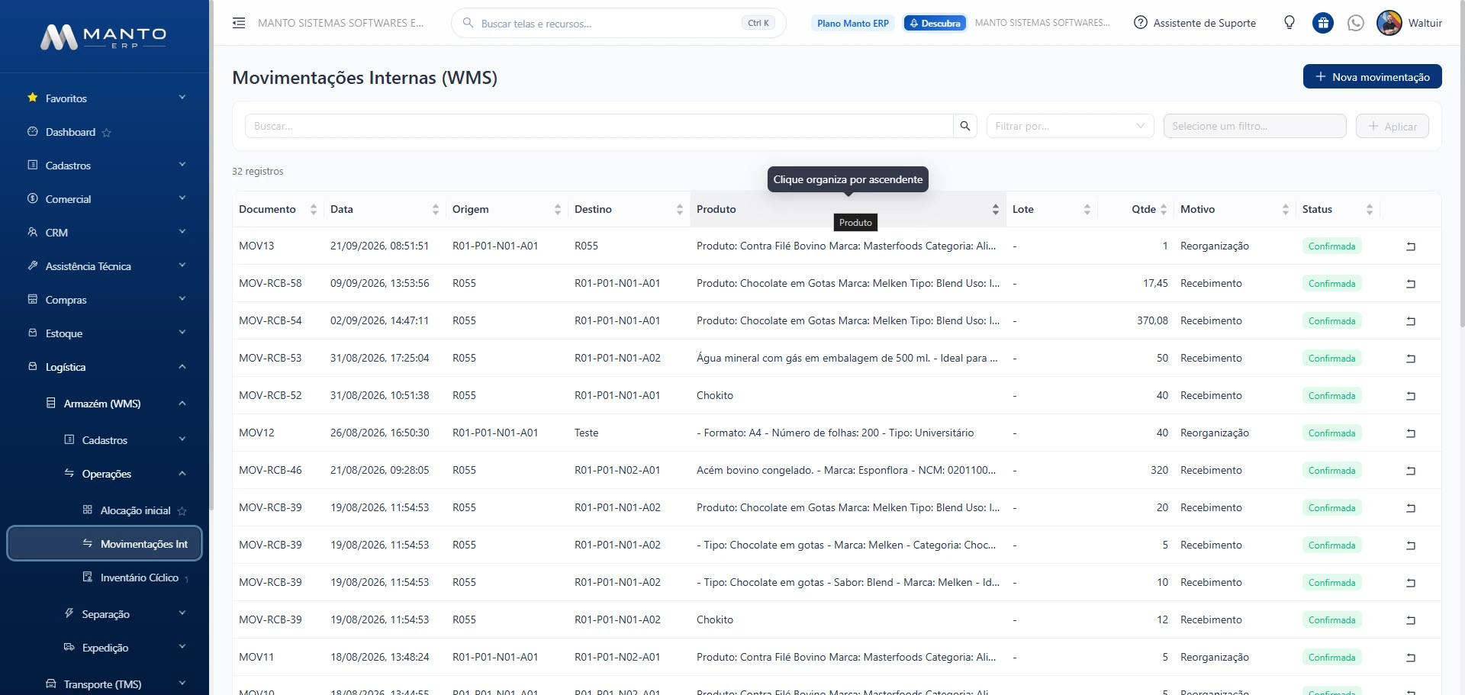
Task: Open the row action icon for MOV13
Action: click(x=1411, y=246)
